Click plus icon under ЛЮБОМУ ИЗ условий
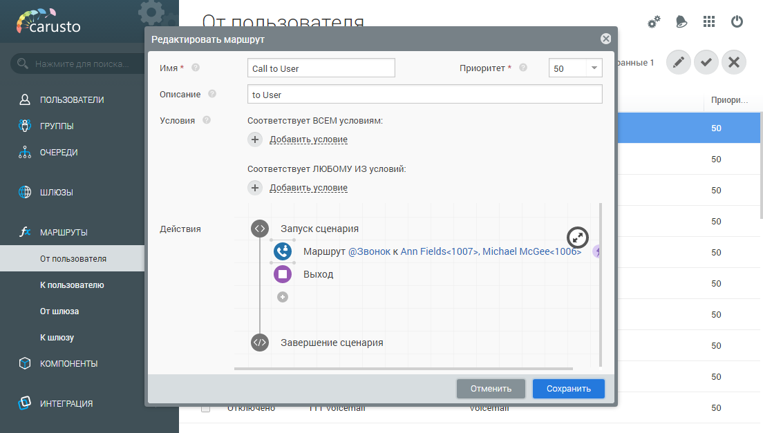 pos(255,188)
